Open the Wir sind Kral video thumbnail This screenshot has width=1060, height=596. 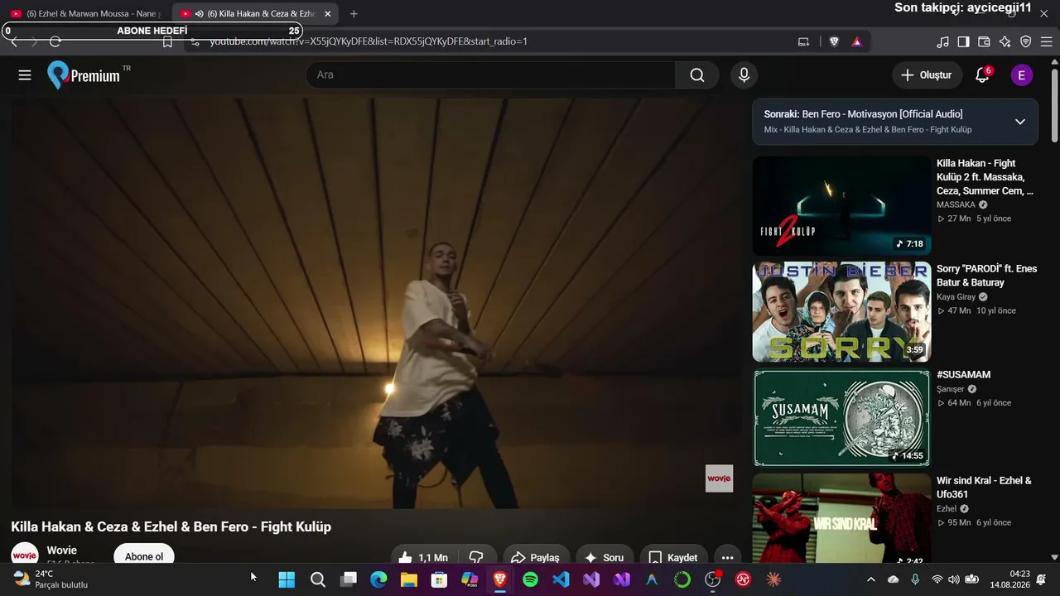click(x=841, y=518)
